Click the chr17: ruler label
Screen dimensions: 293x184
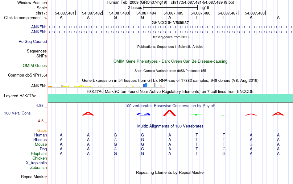[41, 13]
